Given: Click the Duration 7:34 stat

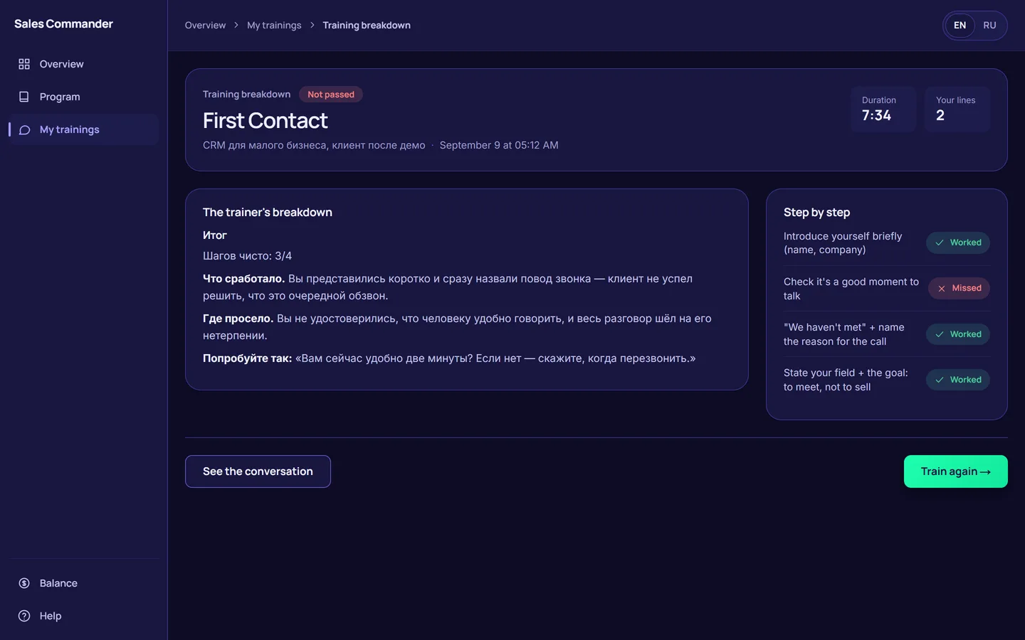Looking at the screenshot, I should (x=883, y=110).
